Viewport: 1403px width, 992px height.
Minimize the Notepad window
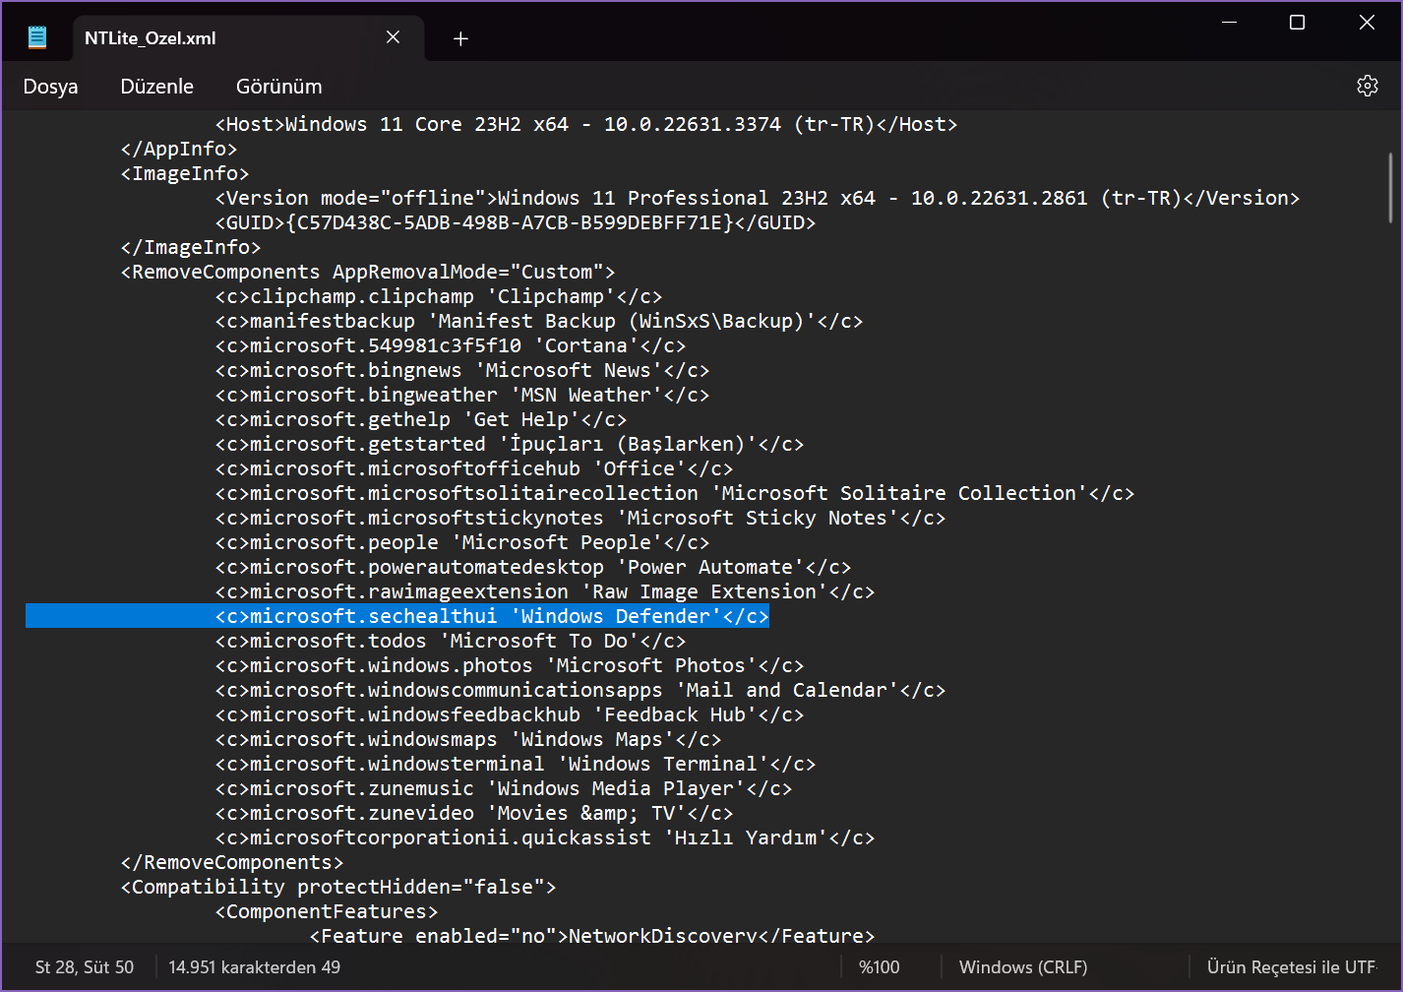1229,22
